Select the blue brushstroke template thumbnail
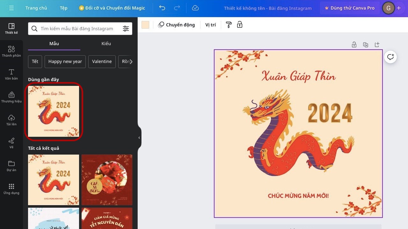Image resolution: width=408 pixels, height=229 pixels. (x=54, y=218)
